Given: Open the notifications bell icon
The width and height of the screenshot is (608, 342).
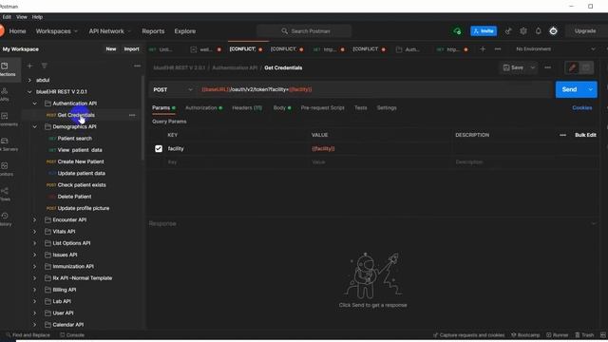Looking at the screenshot, I should pyautogui.click(x=539, y=31).
